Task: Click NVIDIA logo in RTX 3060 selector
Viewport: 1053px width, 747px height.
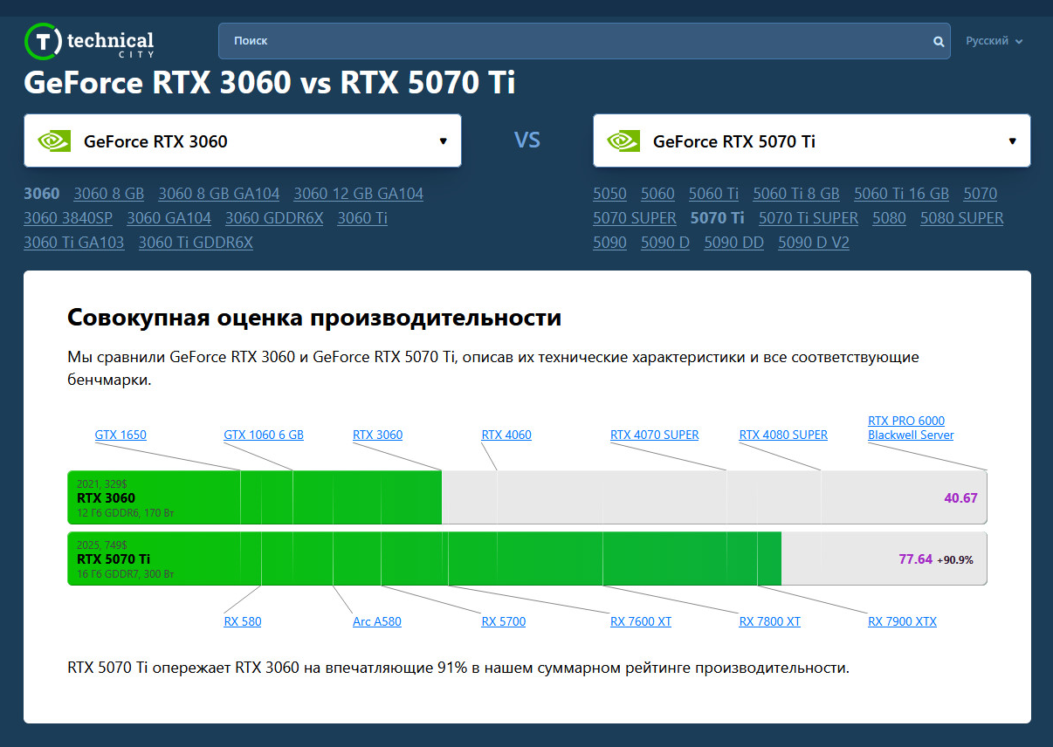Action: [54, 141]
